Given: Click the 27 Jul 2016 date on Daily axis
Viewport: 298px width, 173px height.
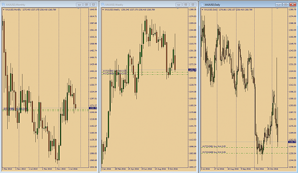Looking at the screenshot, I should pyautogui.click(x=219, y=169).
